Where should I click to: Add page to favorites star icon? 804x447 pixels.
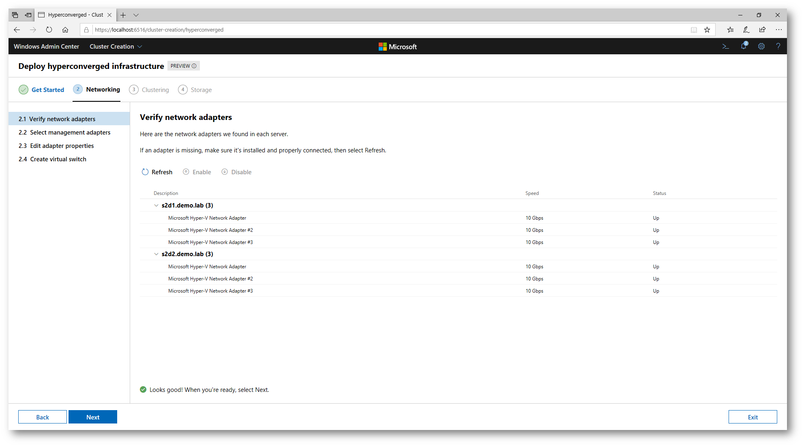[707, 30]
